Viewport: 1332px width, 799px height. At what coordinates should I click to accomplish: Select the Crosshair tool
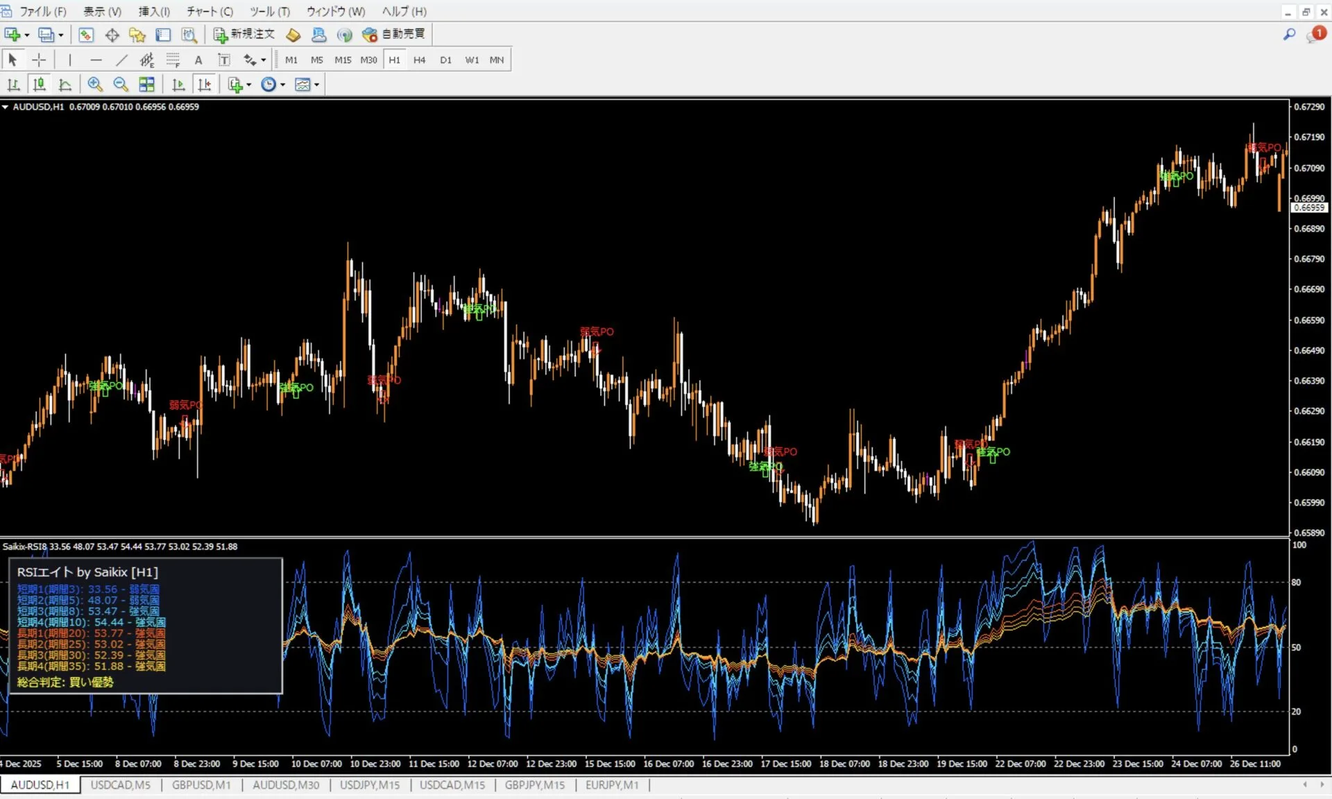tap(39, 60)
